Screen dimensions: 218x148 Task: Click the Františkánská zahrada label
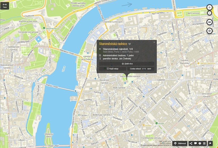click(151, 138)
